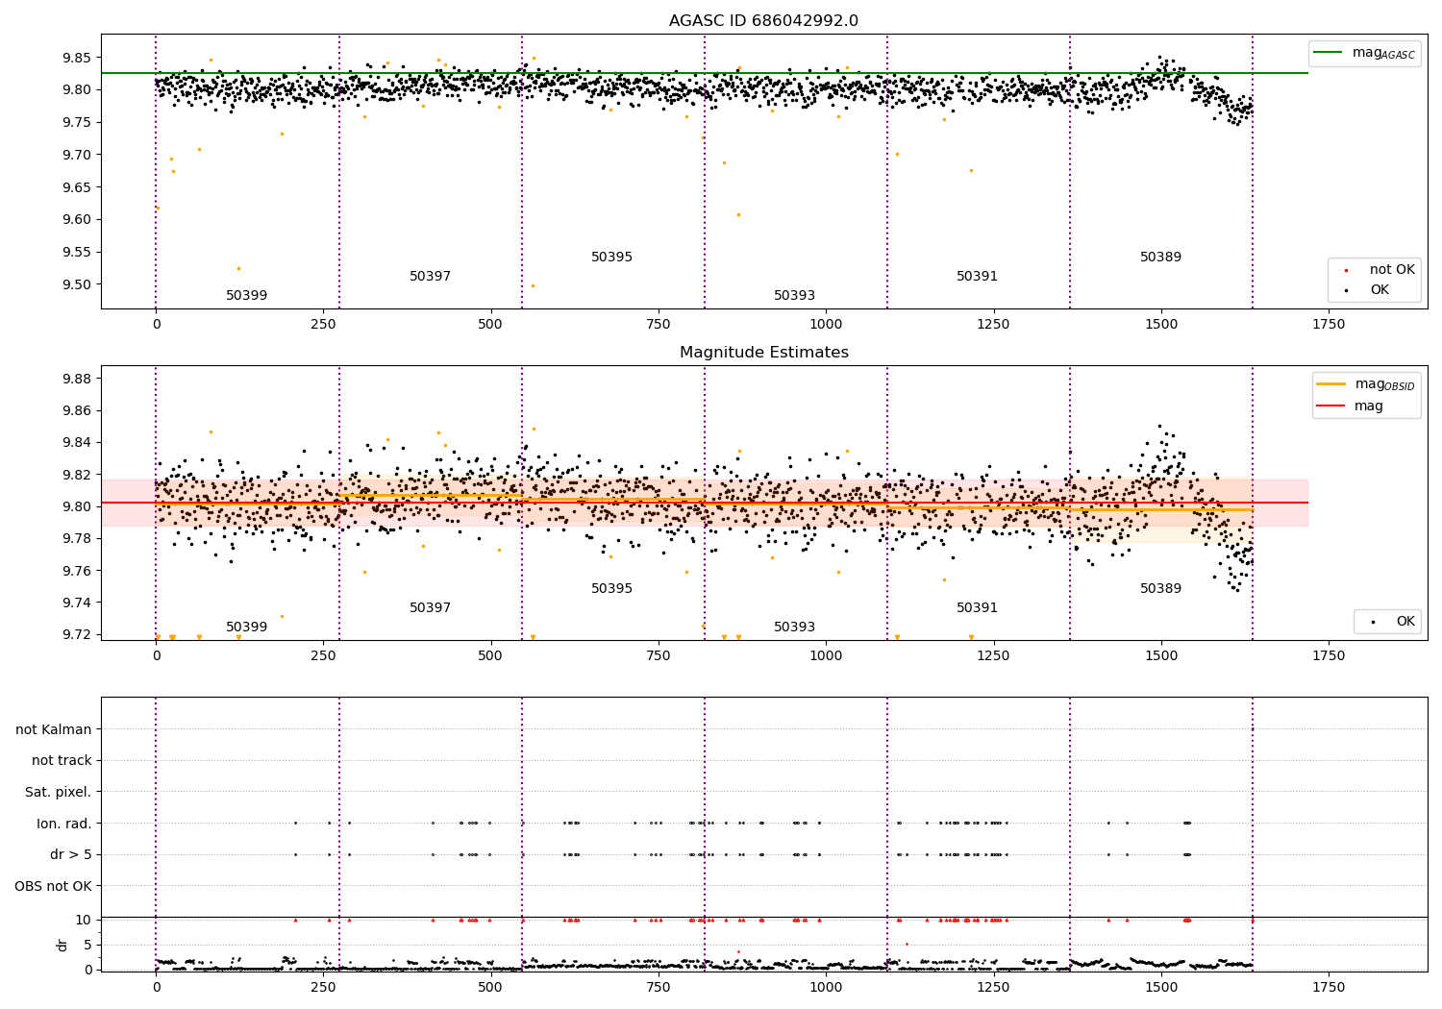1442x1009 pixels.
Task: Click y-tick 9.72 on the middle plot
Action: 75,634
